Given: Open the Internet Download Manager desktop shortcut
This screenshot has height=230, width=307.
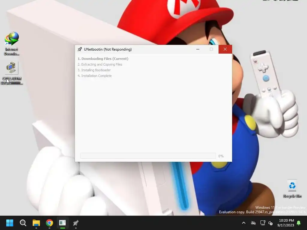Looking at the screenshot, I should click(12, 43).
